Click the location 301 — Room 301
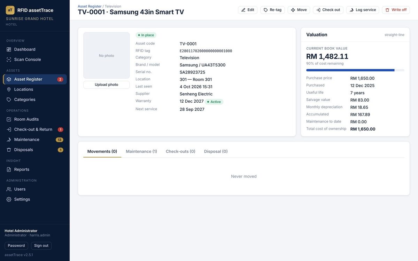Screen dimensions: 418x261 (x=196, y=80)
